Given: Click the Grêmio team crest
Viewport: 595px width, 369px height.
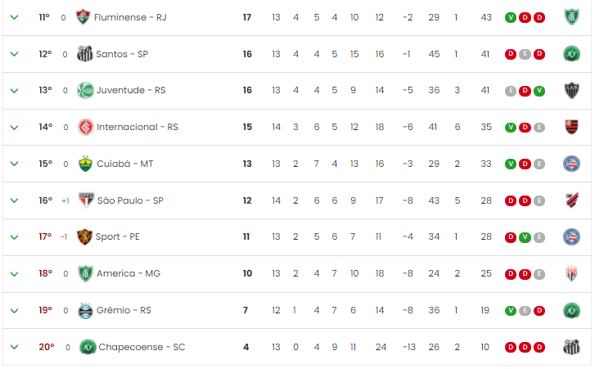Looking at the screenshot, I should click(85, 311).
